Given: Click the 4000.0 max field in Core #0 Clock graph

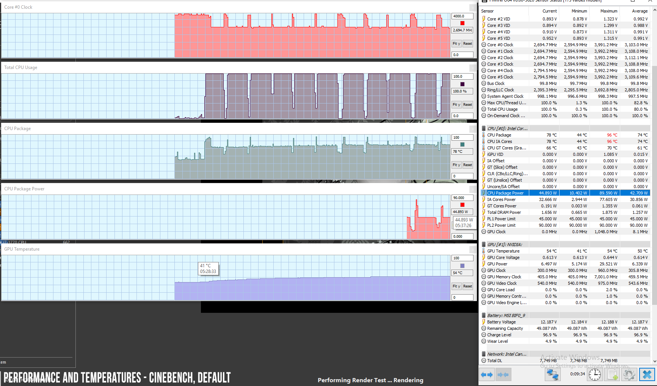Looking at the screenshot, I should pyautogui.click(x=462, y=16).
